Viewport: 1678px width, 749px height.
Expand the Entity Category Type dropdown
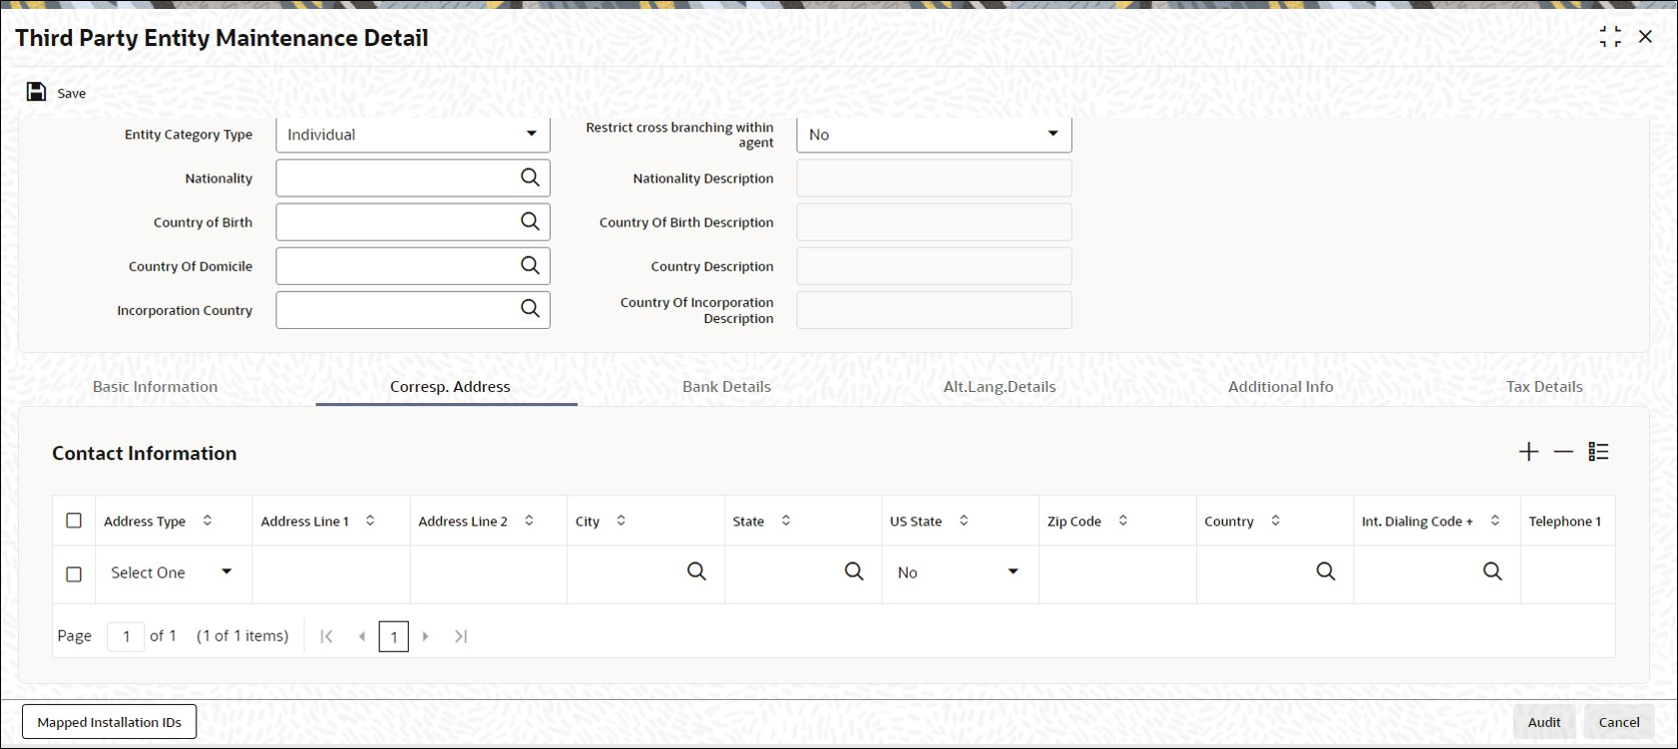point(413,135)
